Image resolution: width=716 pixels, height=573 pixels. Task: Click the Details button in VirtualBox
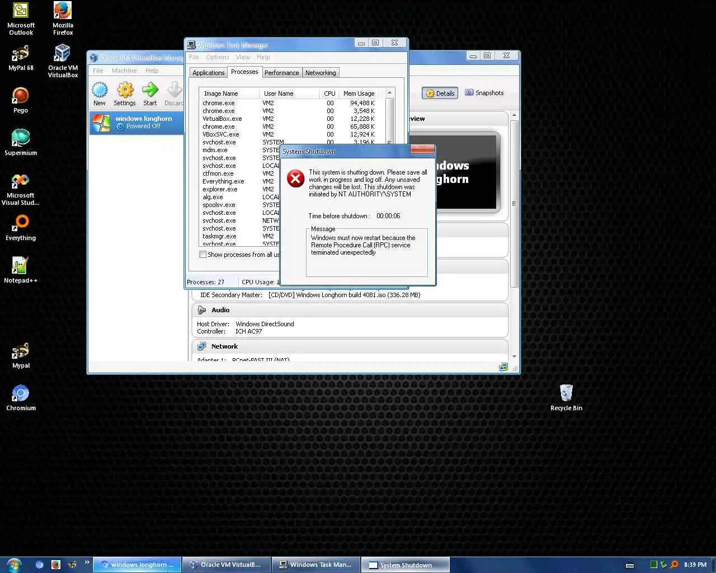coord(440,93)
